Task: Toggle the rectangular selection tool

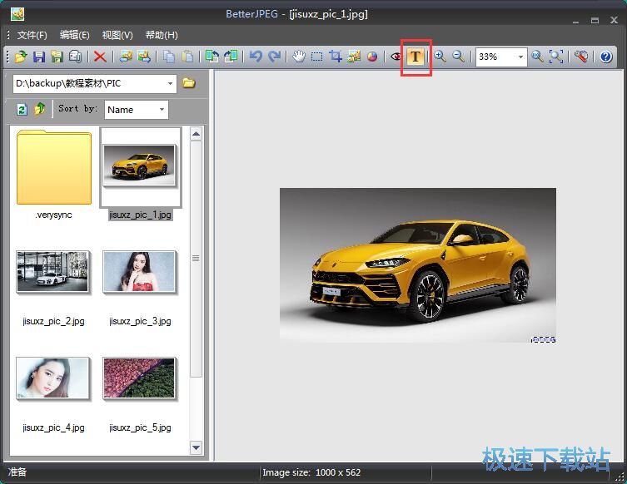Action: pyautogui.click(x=317, y=57)
